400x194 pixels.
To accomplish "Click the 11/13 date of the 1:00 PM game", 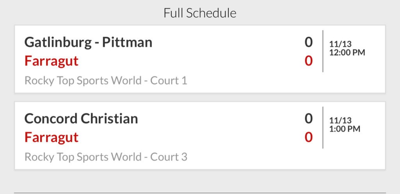I will point(340,120).
